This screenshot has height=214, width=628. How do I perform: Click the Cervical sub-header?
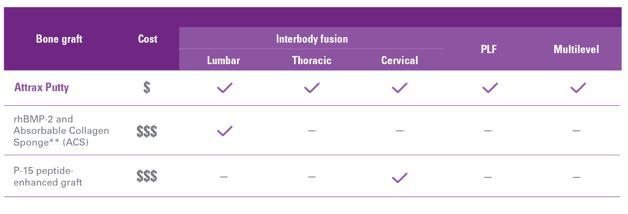[x=400, y=60]
